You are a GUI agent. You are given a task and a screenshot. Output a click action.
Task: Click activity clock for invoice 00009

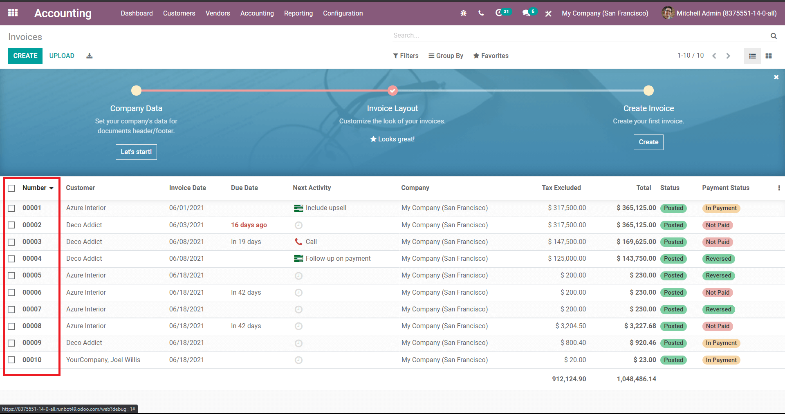(298, 343)
